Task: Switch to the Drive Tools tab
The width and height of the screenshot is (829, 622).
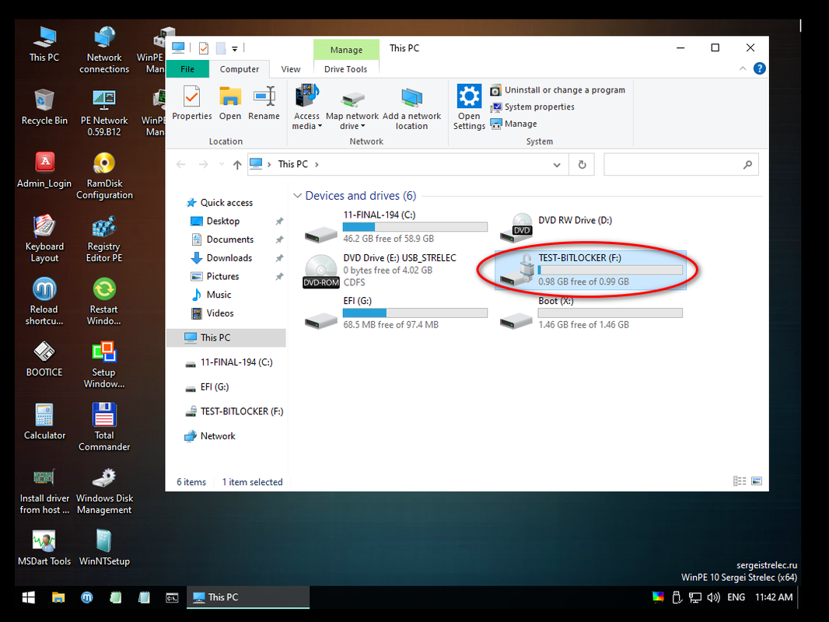Action: tap(345, 69)
